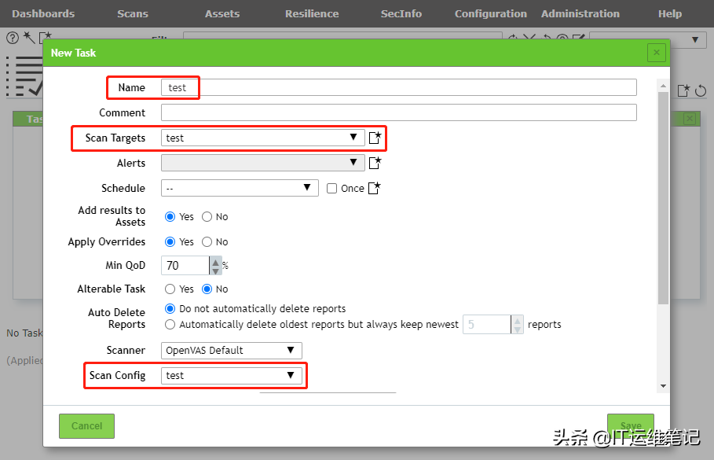Viewport: 714px width, 460px height.
Task: Open the Configuration menu
Action: [490, 13]
